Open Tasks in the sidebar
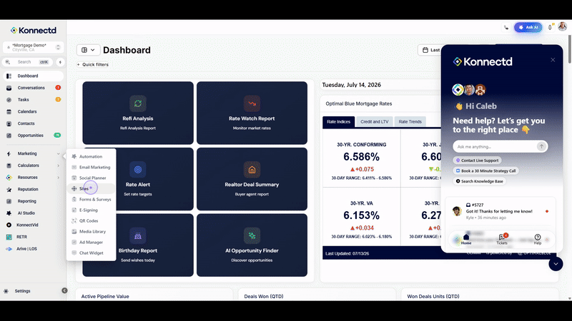 click(x=33, y=99)
